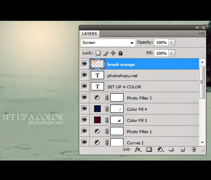Click the Link layers icon
This screenshot has width=211, height=180.
click(x=126, y=149)
